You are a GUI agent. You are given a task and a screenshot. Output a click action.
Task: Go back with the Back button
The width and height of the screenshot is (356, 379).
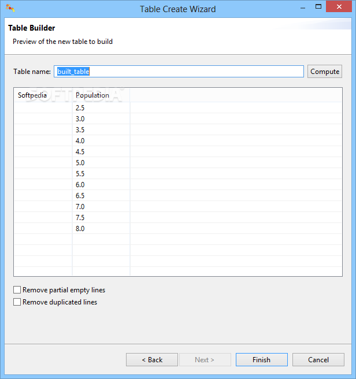(x=152, y=360)
